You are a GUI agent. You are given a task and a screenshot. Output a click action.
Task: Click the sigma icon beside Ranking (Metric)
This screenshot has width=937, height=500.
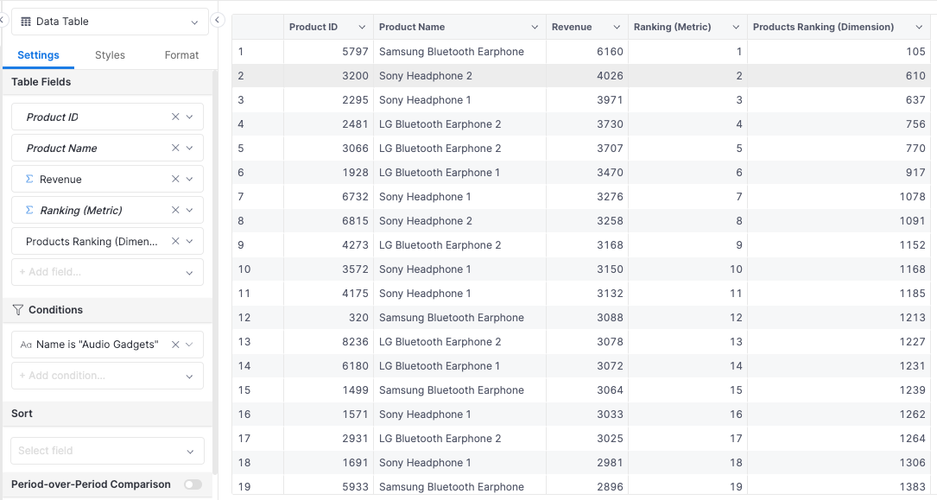coord(29,210)
